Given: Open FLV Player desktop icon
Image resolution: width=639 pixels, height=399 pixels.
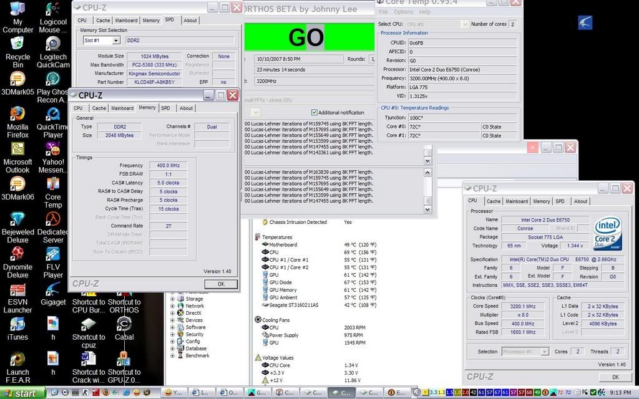Looking at the screenshot, I should (x=53, y=262).
